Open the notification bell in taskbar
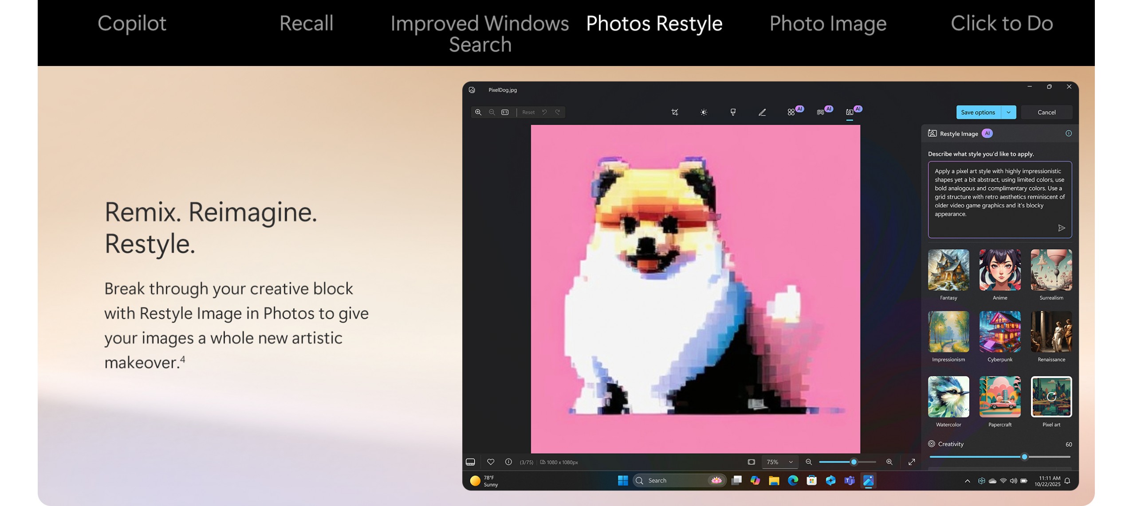Screen dimensions: 1133x506 coord(1067,481)
